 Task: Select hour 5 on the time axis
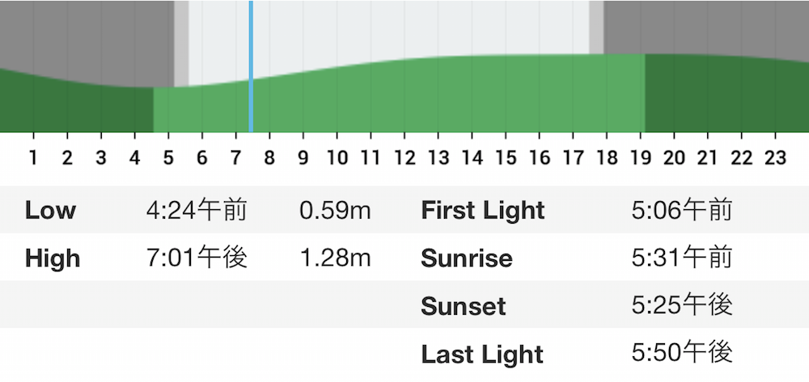click(168, 157)
